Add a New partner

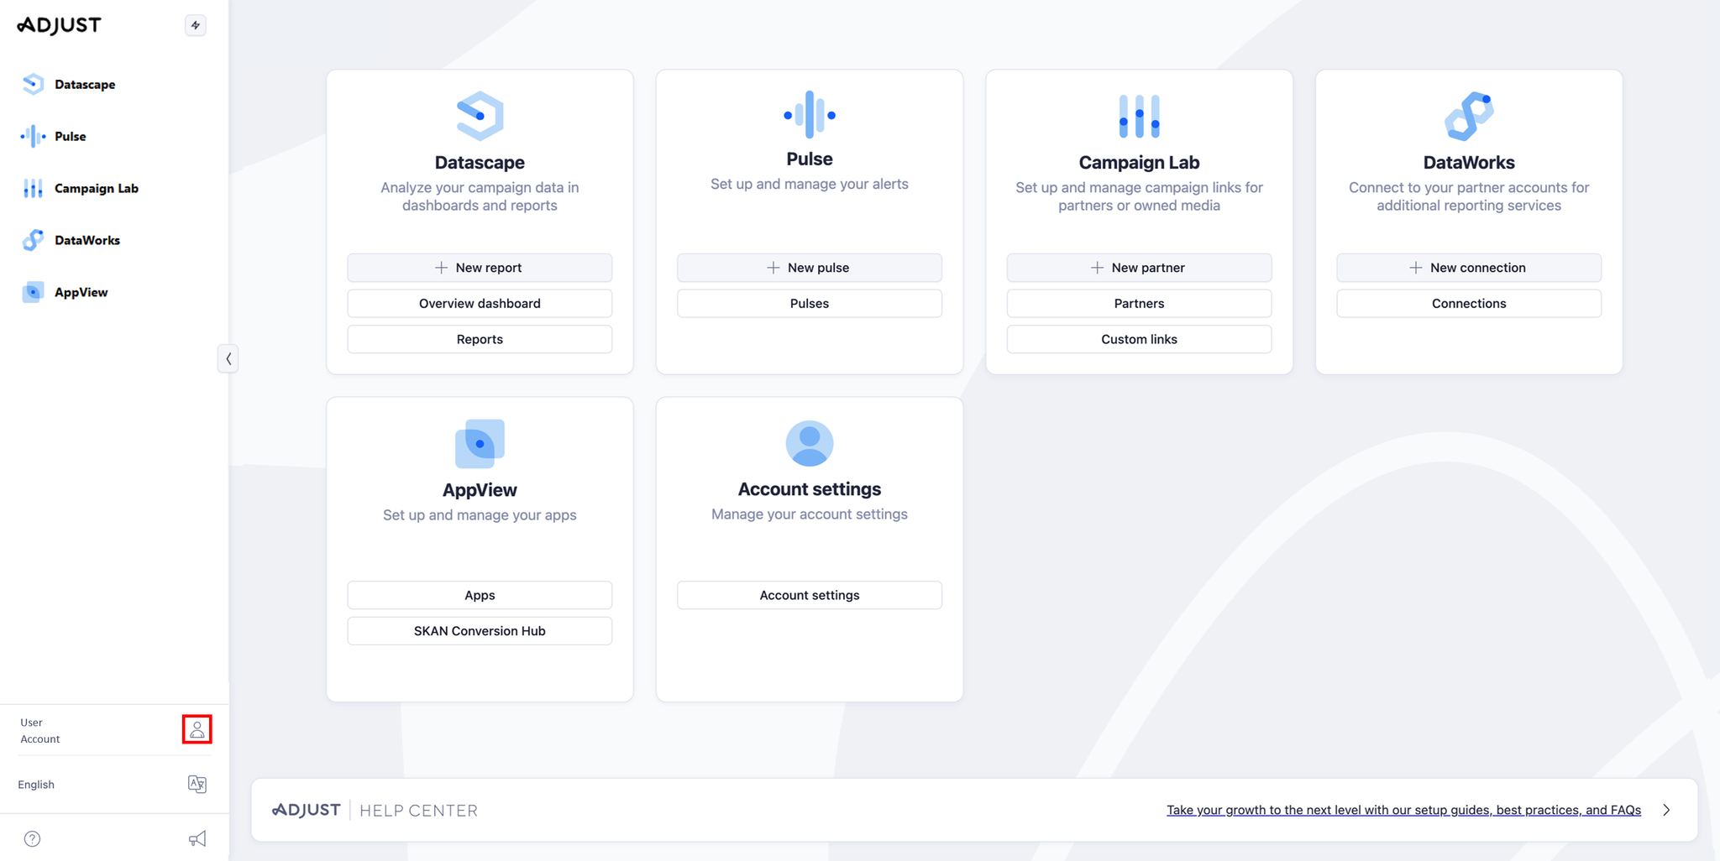(x=1139, y=268)
